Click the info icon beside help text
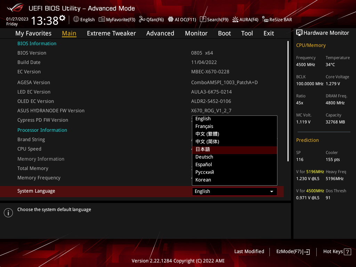This screenshot has height=267, width=356. click(8, 213)
